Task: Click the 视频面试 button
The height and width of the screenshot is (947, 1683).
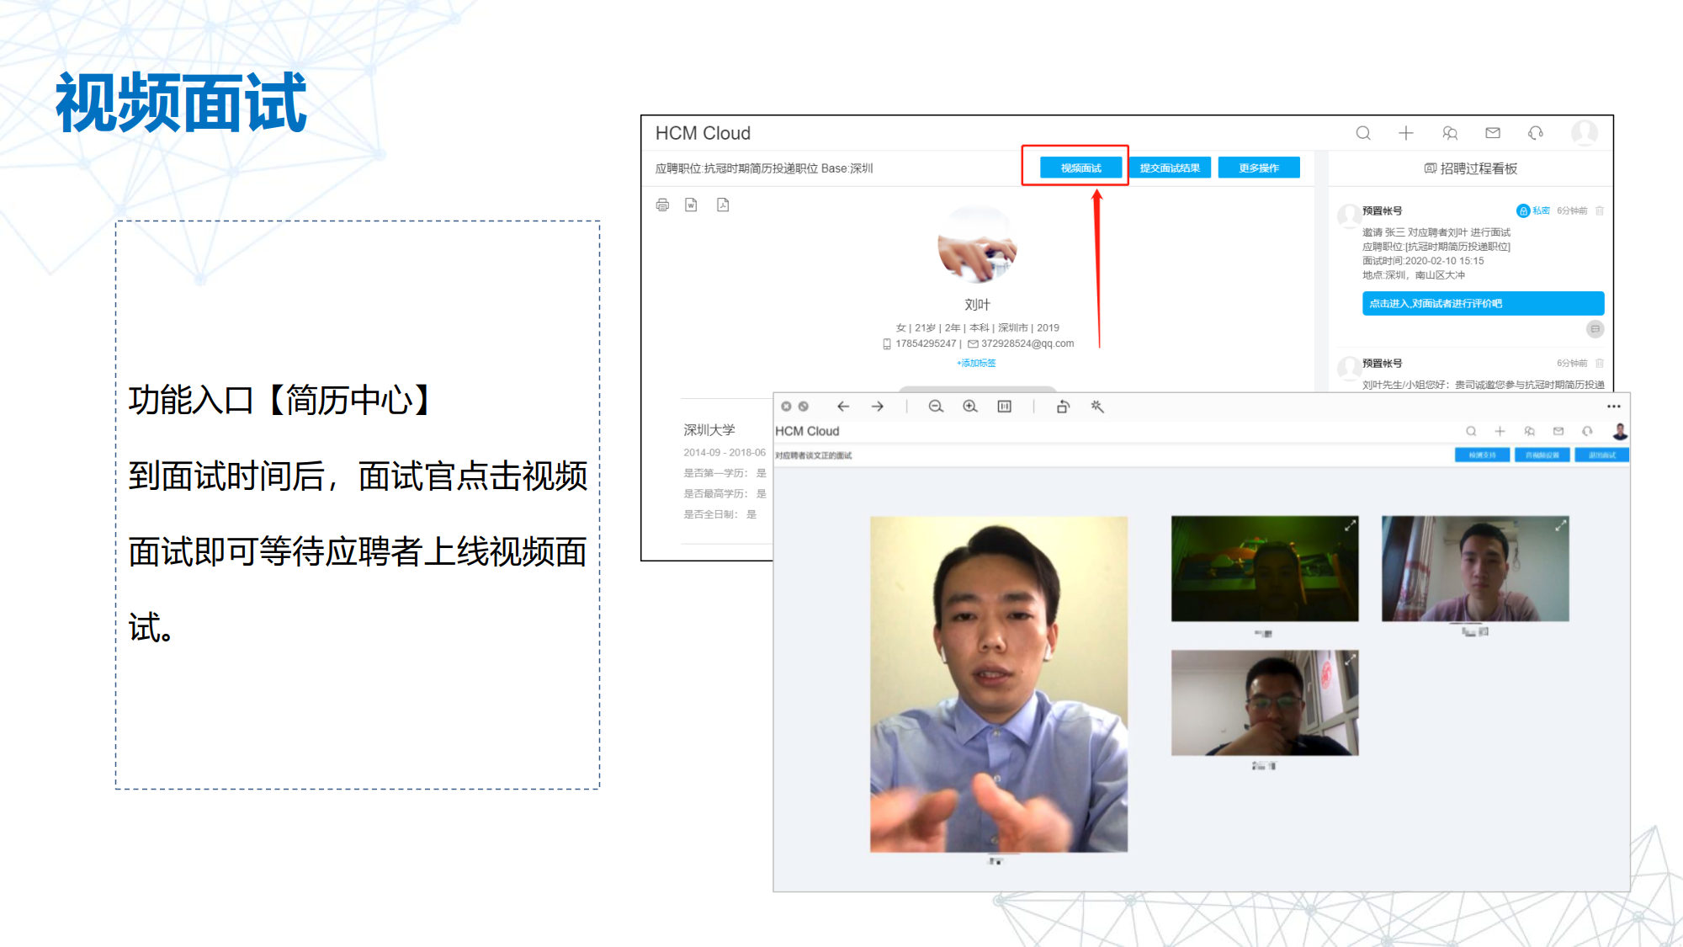Action: pos(1080,168)
